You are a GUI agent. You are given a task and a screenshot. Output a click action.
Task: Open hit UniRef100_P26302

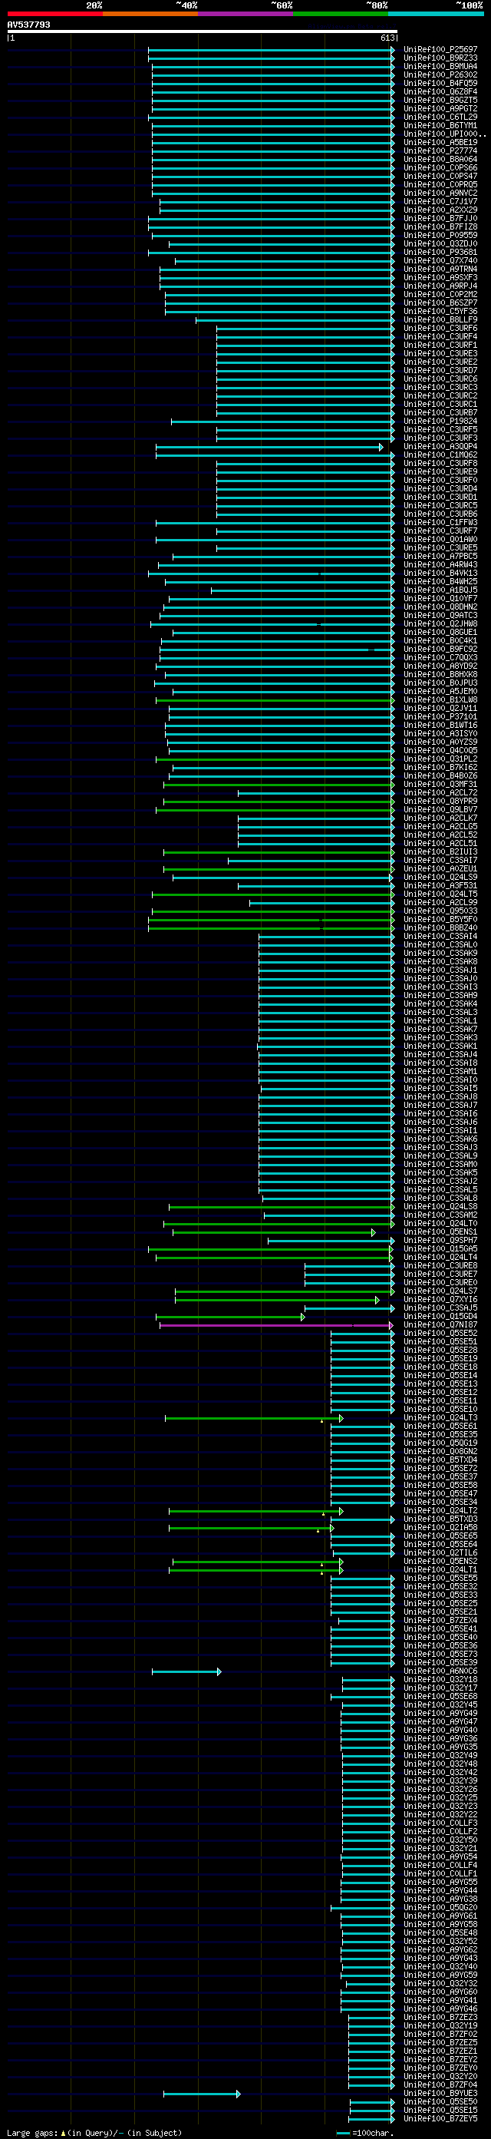click(x=440, y=74)
